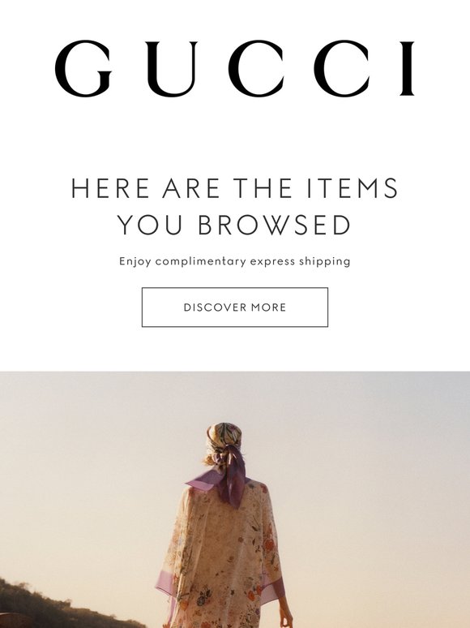Click the letter G in the Gucci logo

click(83, 68)
